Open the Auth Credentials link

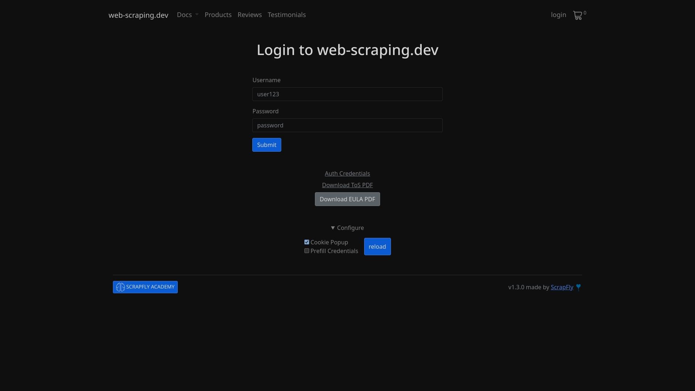(347, 173)
